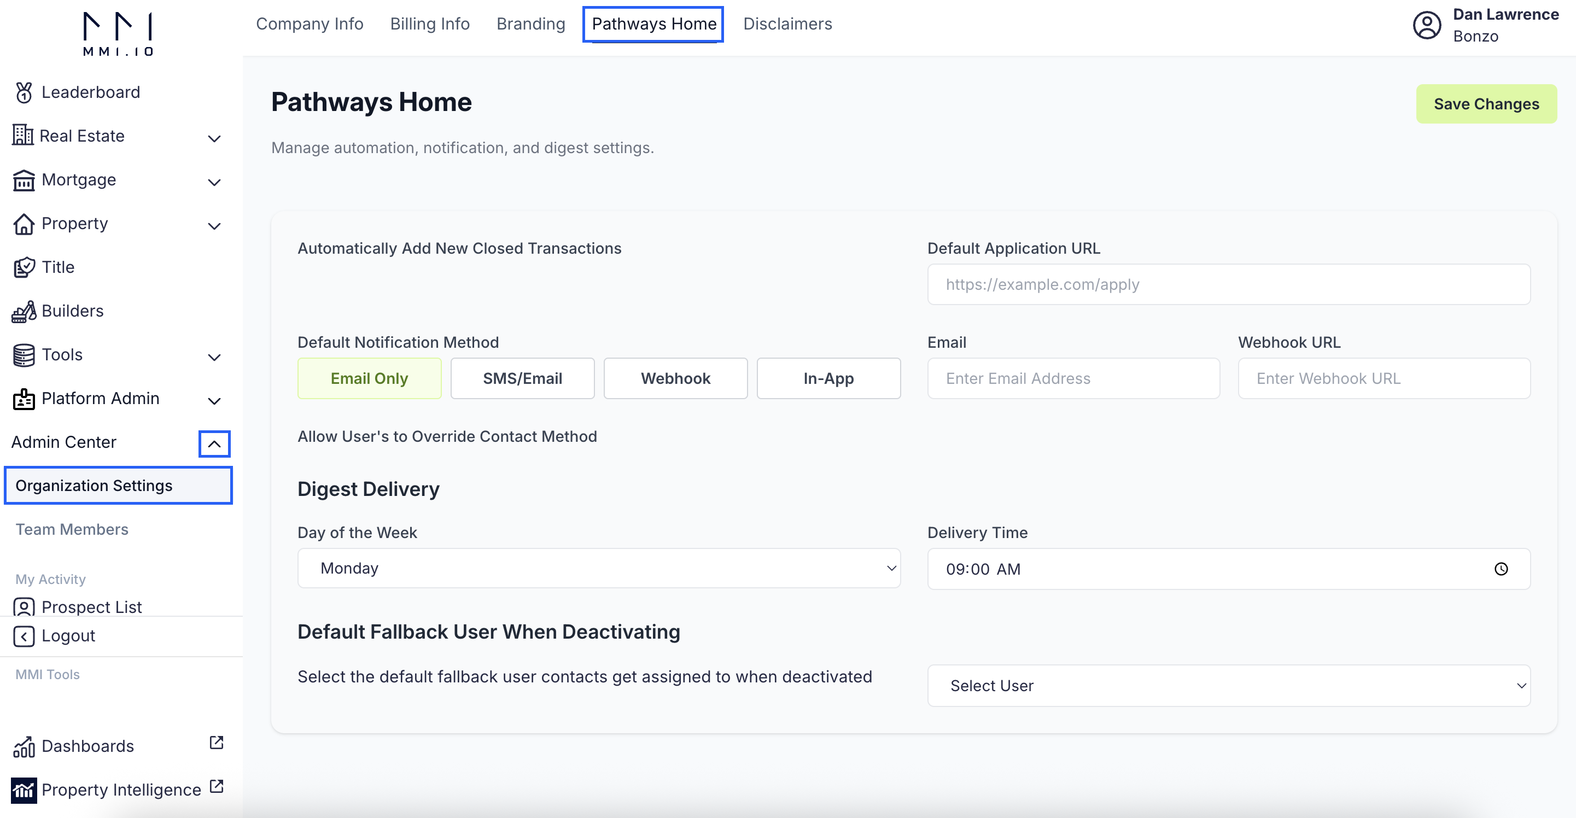Click the user profile avatar icon

click(x=1427, y=25)
